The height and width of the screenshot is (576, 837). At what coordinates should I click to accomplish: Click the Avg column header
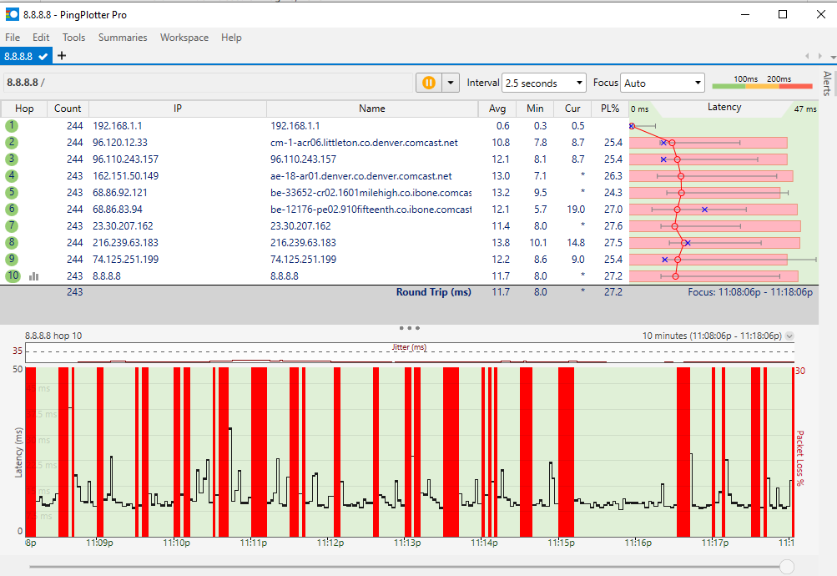pyautogui.click(x=497, y=109)
